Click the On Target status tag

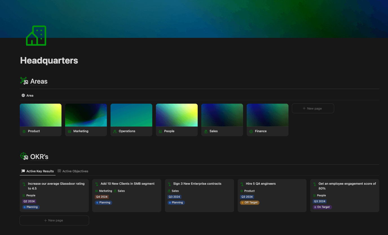click(322, 207)
